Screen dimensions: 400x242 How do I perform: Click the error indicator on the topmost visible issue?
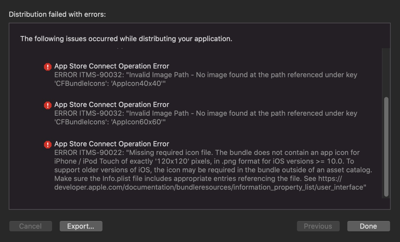click(48, 67)
